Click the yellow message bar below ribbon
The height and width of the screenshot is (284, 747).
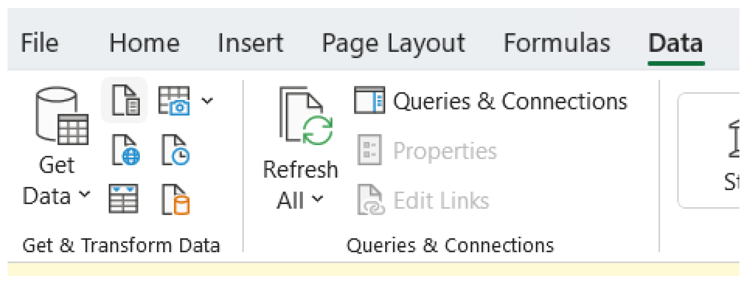[x=373, y=269]
